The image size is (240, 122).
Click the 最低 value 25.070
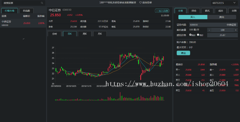(x=136, y=27)
